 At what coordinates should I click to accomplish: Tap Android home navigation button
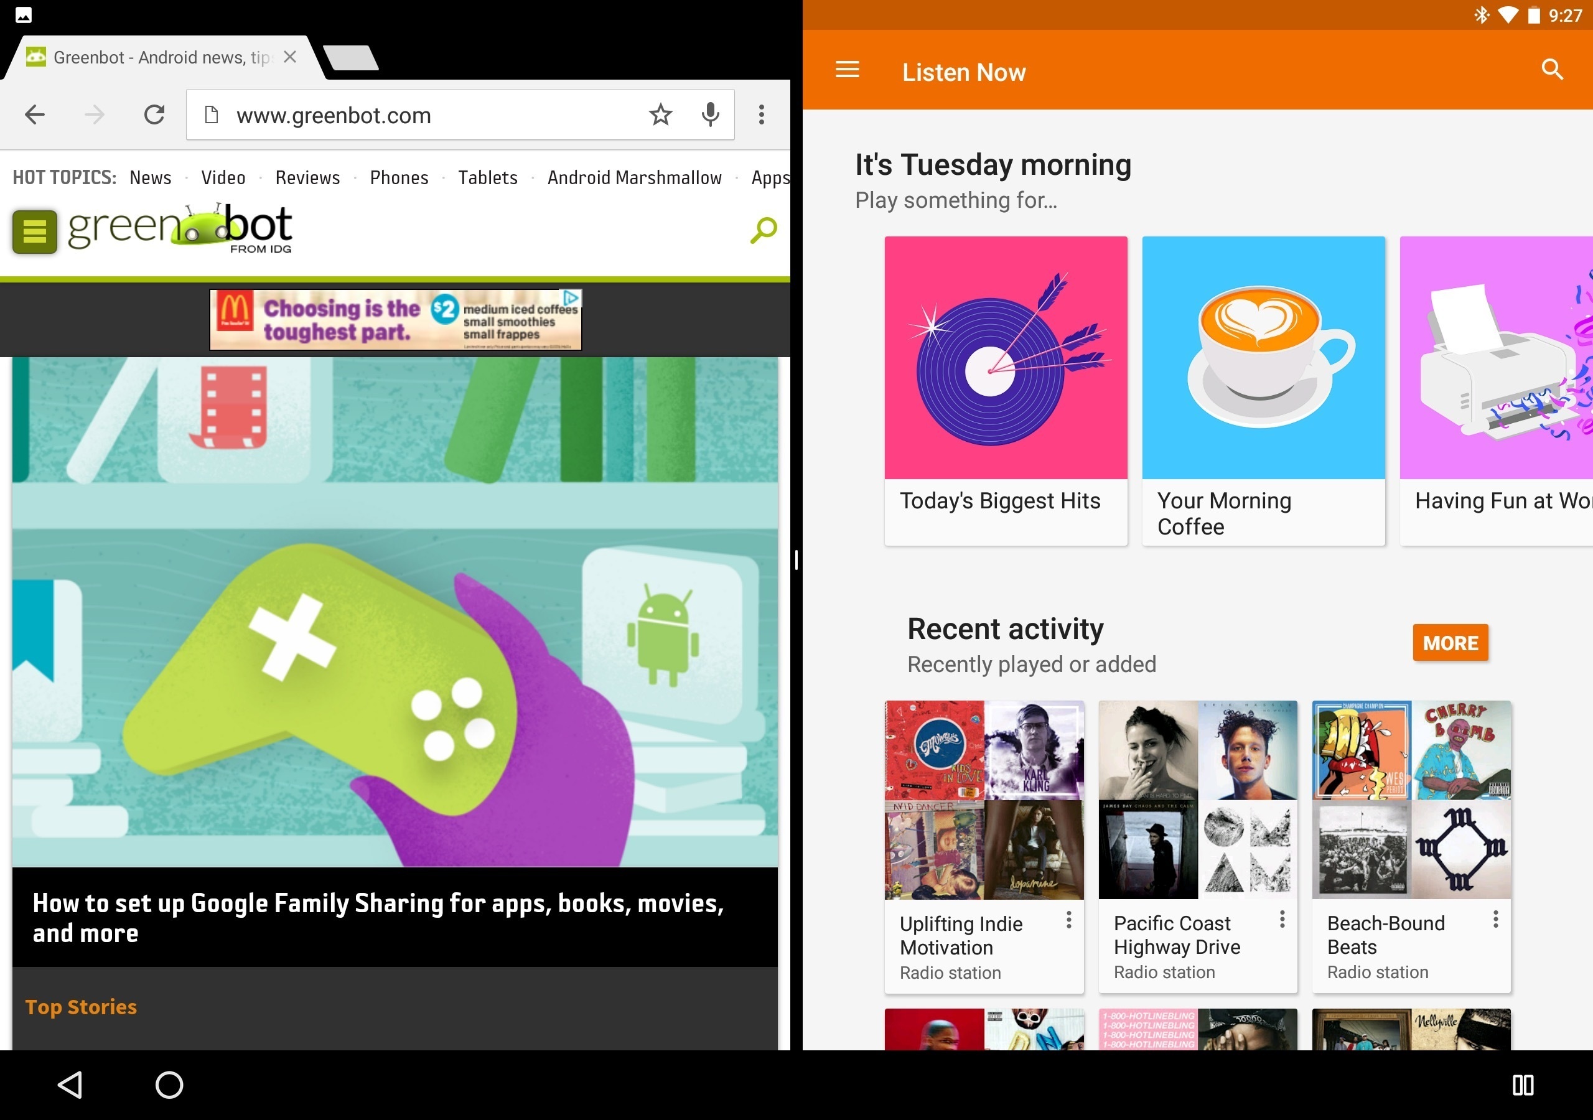[169, 1085]
